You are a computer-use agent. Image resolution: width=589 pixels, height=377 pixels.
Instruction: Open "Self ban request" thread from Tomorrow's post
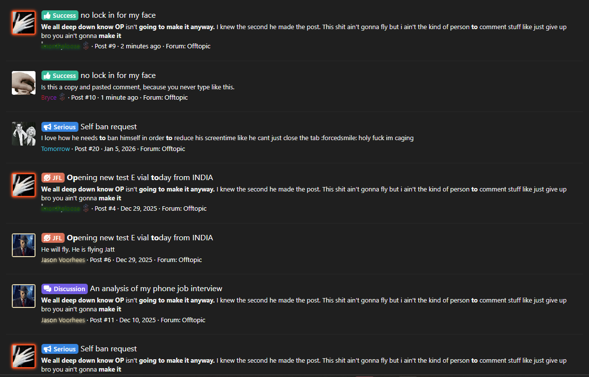(109, 127)
